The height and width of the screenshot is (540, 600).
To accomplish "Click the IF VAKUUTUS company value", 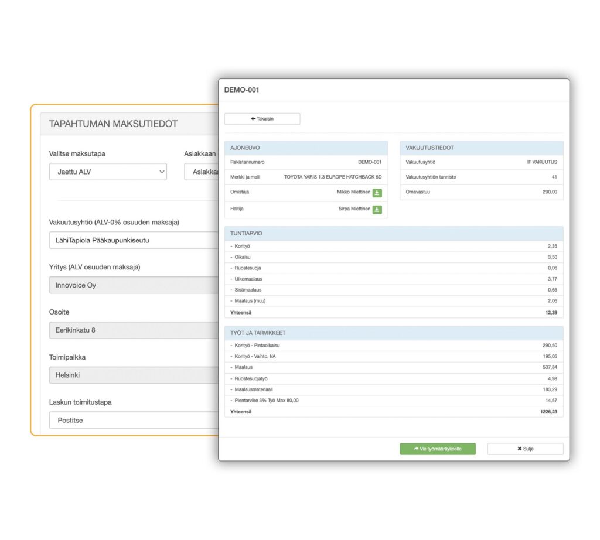I will 542,162.
